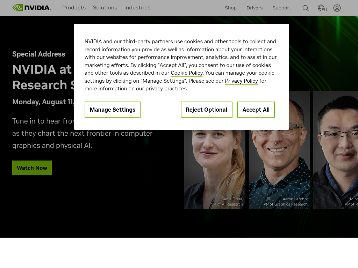Image resolution: width=358 pixels, height=268 pixels.
Task: Go to the Drivers page
Action: click(x=255, y=8)
